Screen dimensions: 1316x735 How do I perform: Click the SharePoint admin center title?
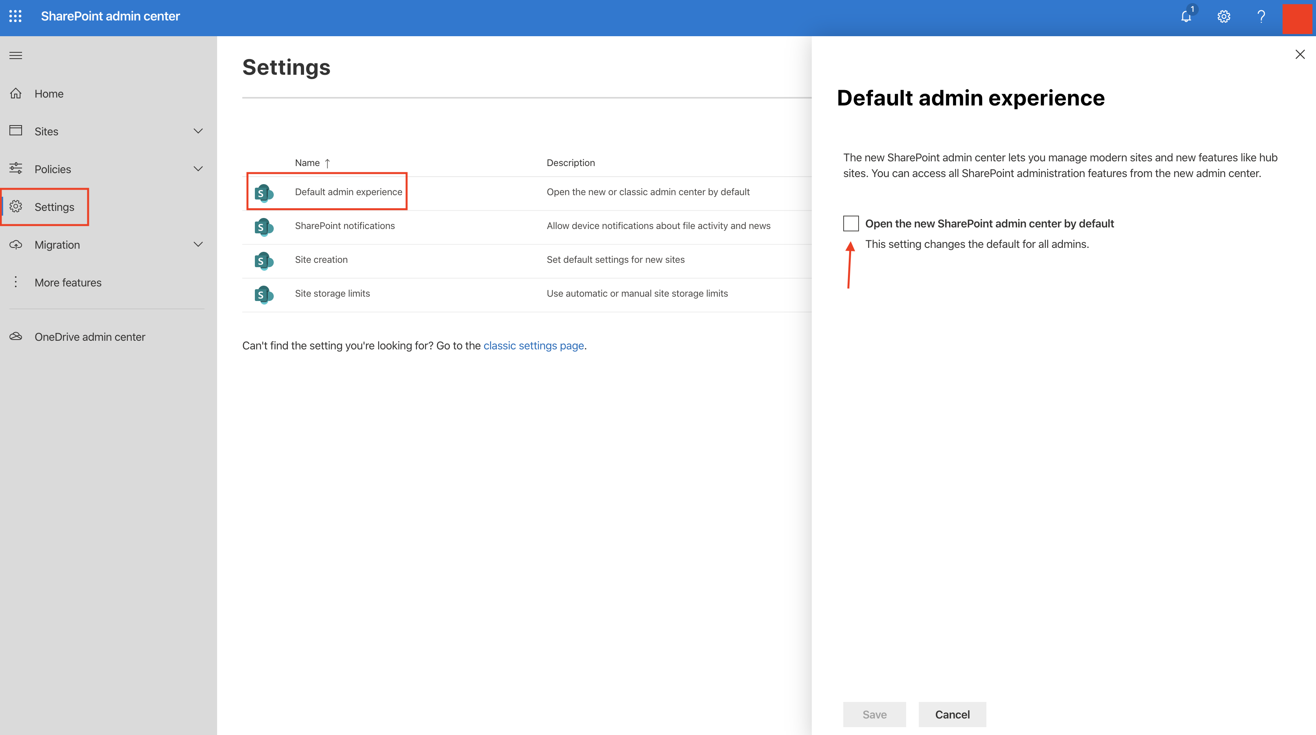coord(111,17)
